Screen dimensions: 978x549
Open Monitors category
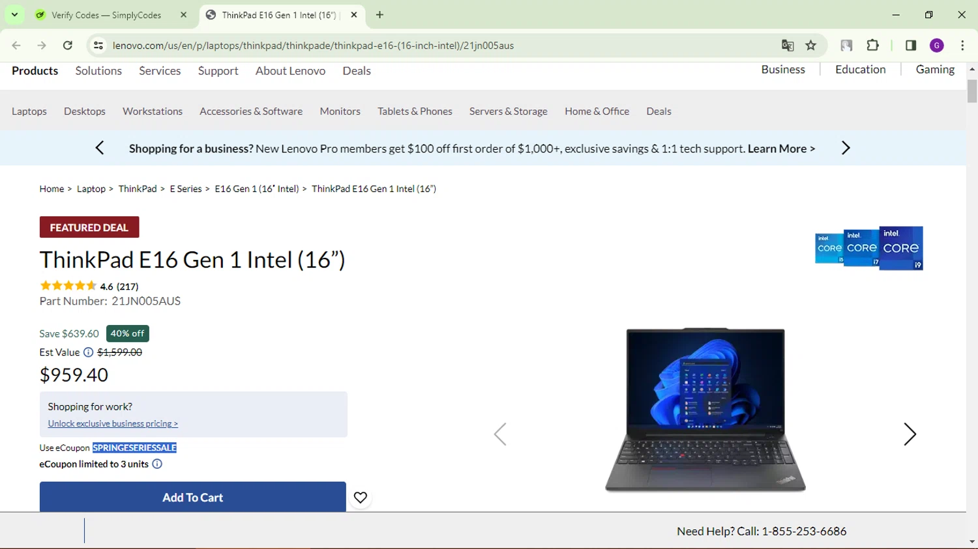[340, 111]
